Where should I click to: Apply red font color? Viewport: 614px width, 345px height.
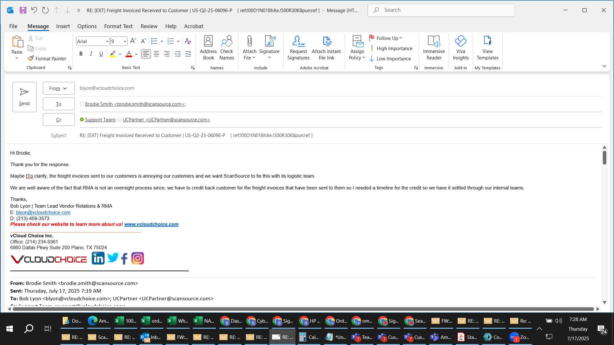tap(129, 54)
